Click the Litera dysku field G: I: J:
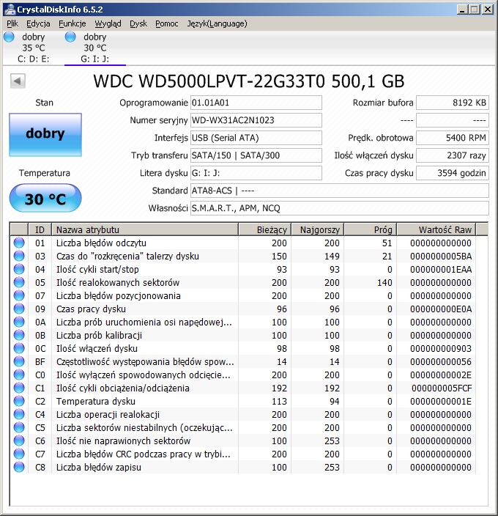 coord(256,173)
